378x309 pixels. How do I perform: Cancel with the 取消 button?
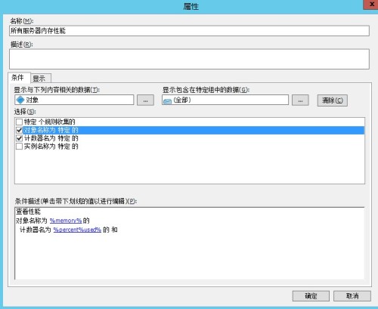click(x=352, y=296)
